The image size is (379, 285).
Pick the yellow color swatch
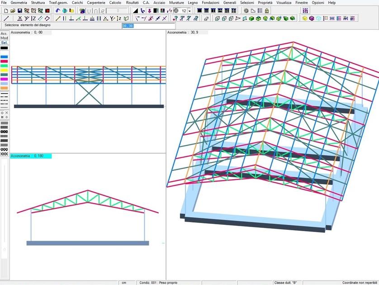click(x=4, y=70)
